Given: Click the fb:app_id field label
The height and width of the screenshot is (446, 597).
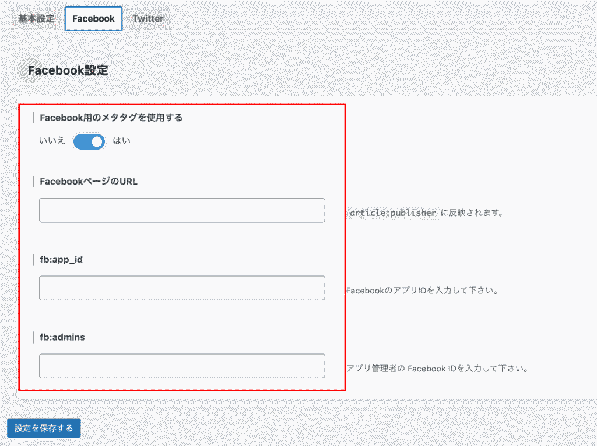Looking at the screenshot, I should 61,259.
